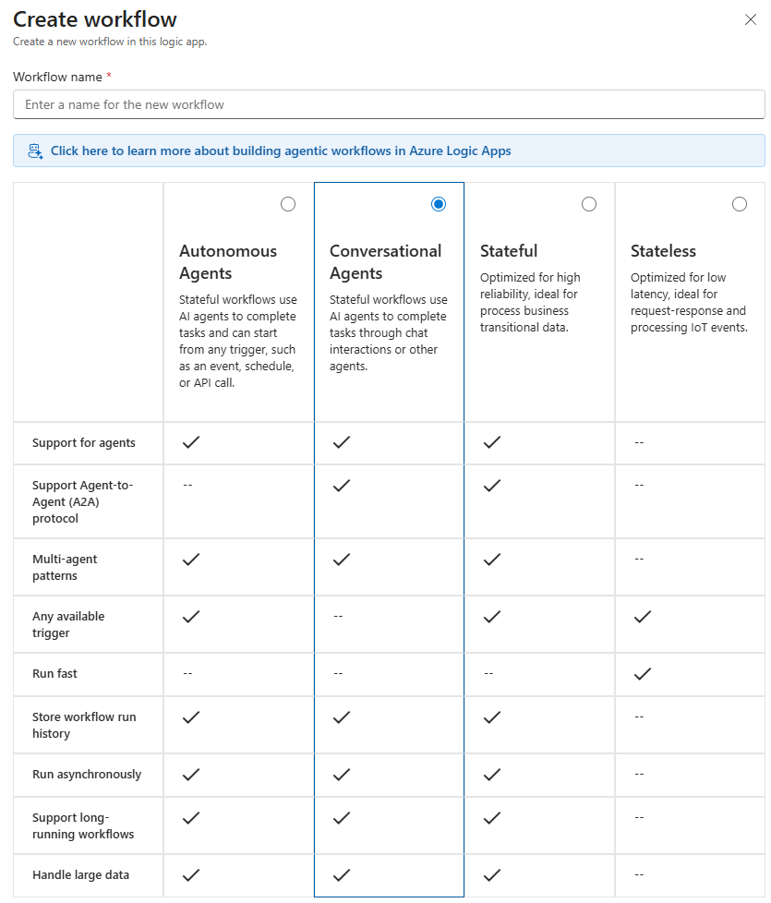
Task: Select the Conversational Agents radio button
Action: click(439, 204)
